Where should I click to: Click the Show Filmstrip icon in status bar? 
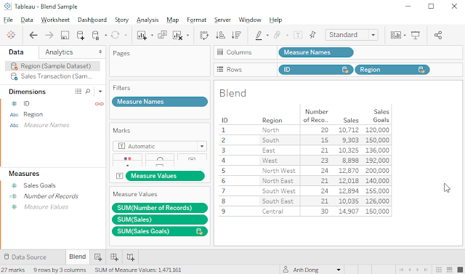(x=450, y=270)
